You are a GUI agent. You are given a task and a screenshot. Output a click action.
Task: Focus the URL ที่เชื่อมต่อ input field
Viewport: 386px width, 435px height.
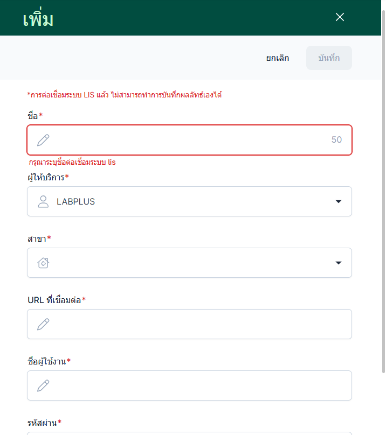click(x=194, y=324)
